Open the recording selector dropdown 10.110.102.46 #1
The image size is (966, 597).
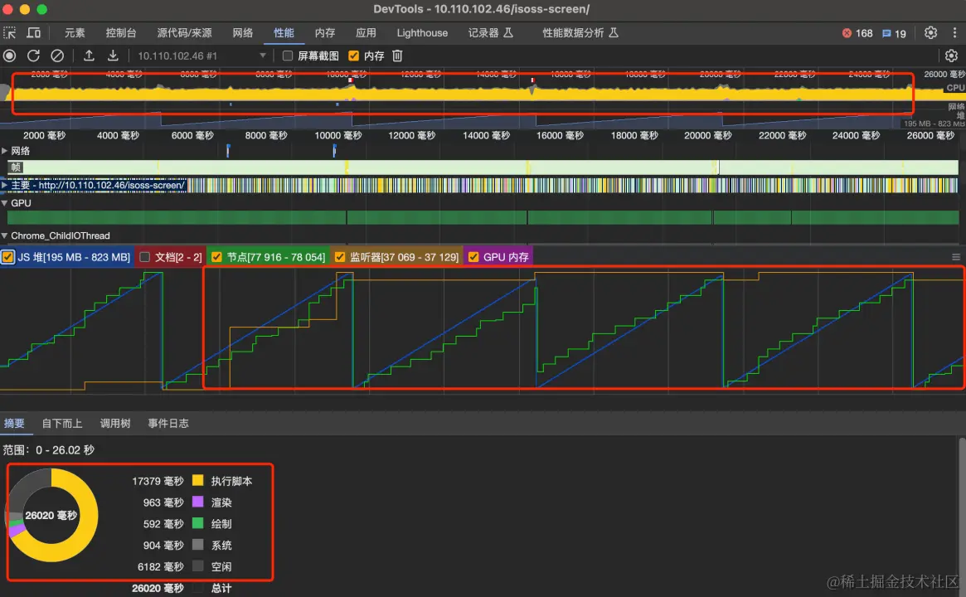click(201, 56)
